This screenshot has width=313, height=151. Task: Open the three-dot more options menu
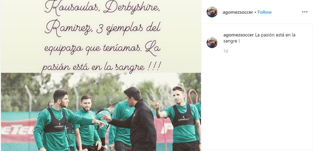click(305, 12)
